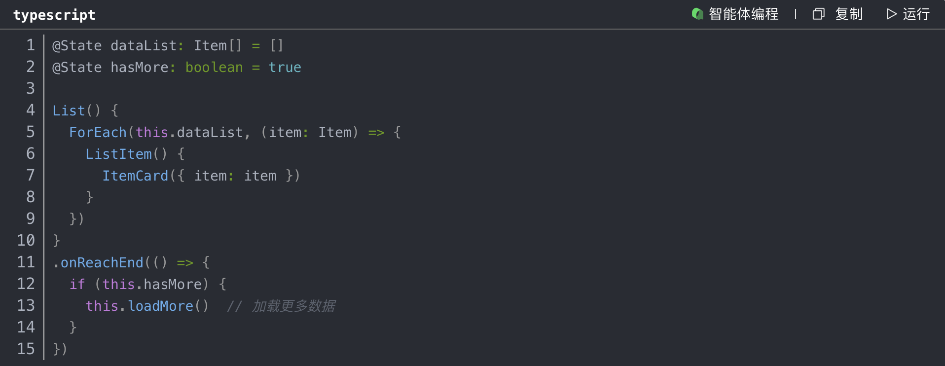Screen dimensions: 945x366
Task: Click the typescript language label
Action: (x=54, y=15)
